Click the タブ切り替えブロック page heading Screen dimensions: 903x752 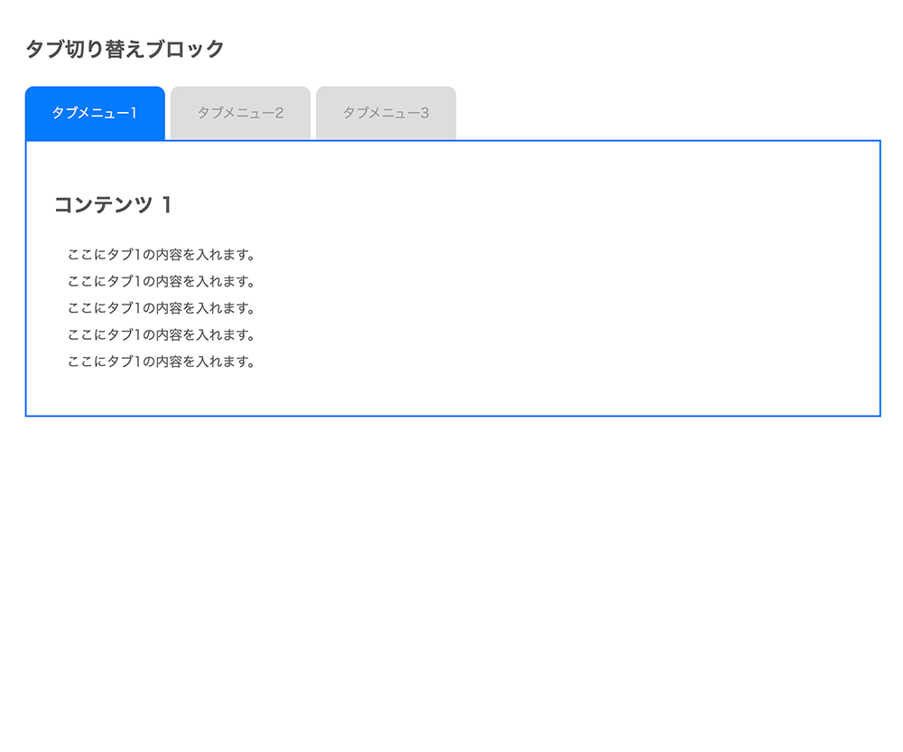125,49
